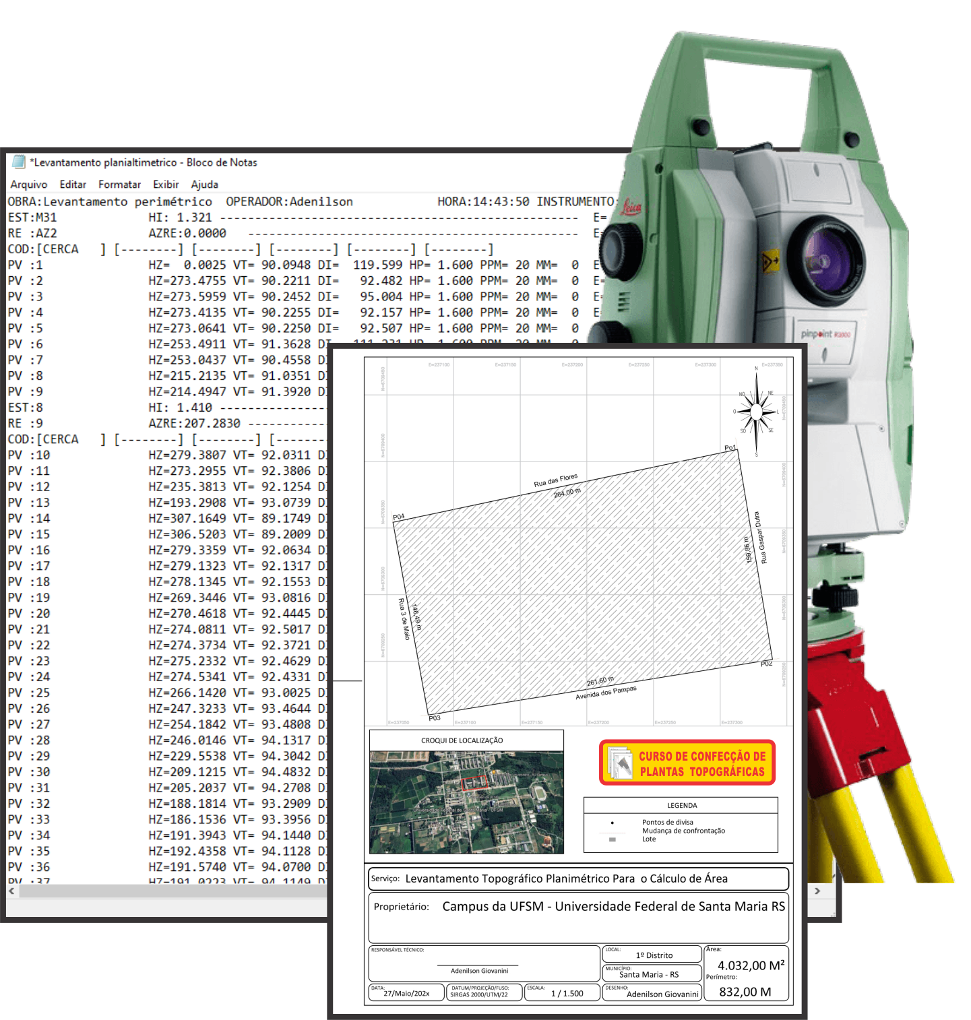Click the Notepad document icon in title bar
The height and width of the screenshot is (1020, 971).
tap(19, 162)
